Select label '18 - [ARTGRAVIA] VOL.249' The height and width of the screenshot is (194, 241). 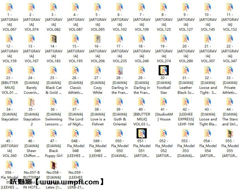[x=142, y=54]
